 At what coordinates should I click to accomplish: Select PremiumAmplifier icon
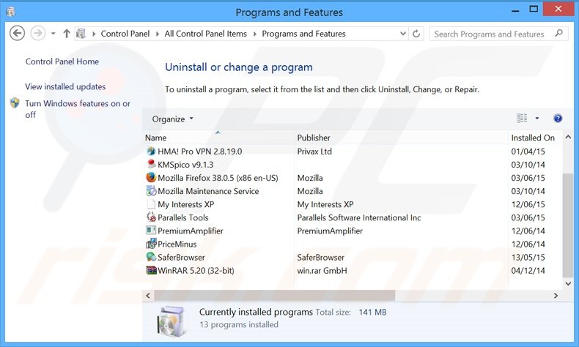pyautogui.click(x=151, y=231)
